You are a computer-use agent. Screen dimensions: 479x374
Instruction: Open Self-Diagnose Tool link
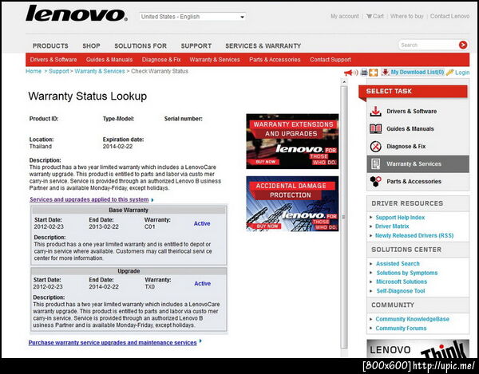tap(401, 291)
